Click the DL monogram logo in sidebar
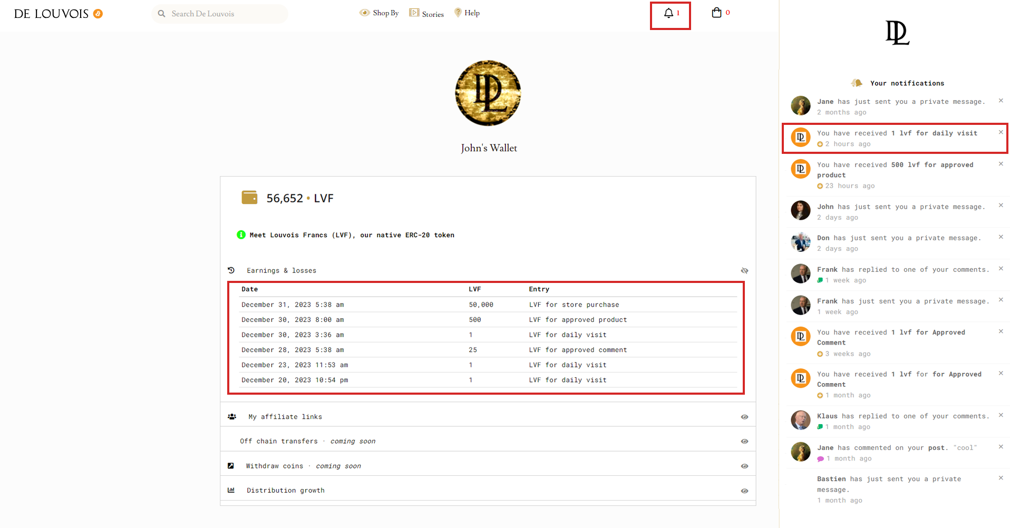Image resolution: width=1010 pixels, height=528 pixels. [897, 33]
